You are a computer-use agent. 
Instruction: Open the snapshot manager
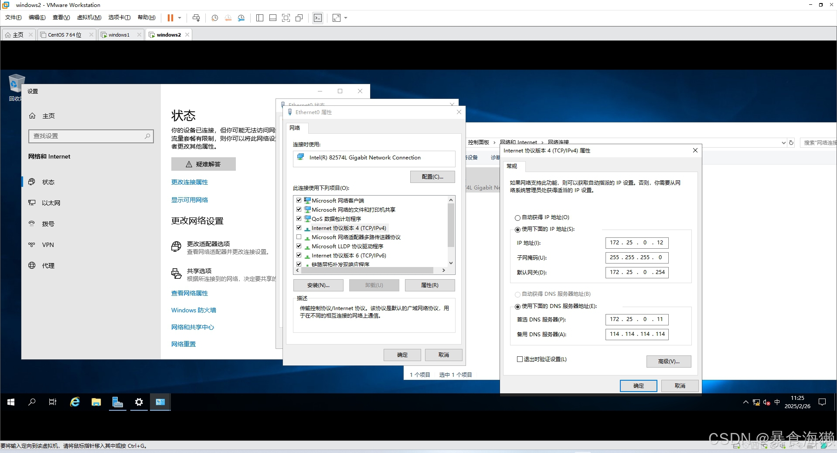pos(241,18)
